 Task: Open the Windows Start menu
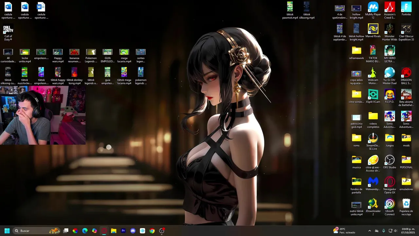point(7,231)
